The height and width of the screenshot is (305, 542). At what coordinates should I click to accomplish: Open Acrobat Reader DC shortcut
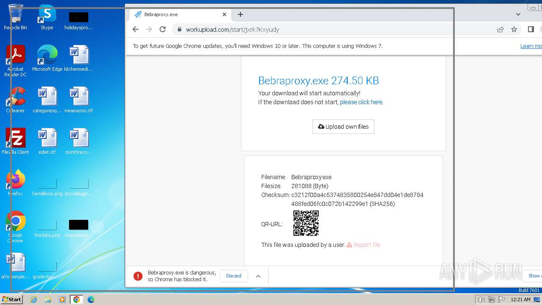15,61
